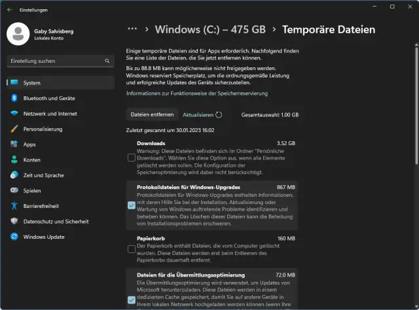The width and height of the screenshot is (419, 310).
Task: Click the Aktualisieren refresh link
Action: [202, 114]
